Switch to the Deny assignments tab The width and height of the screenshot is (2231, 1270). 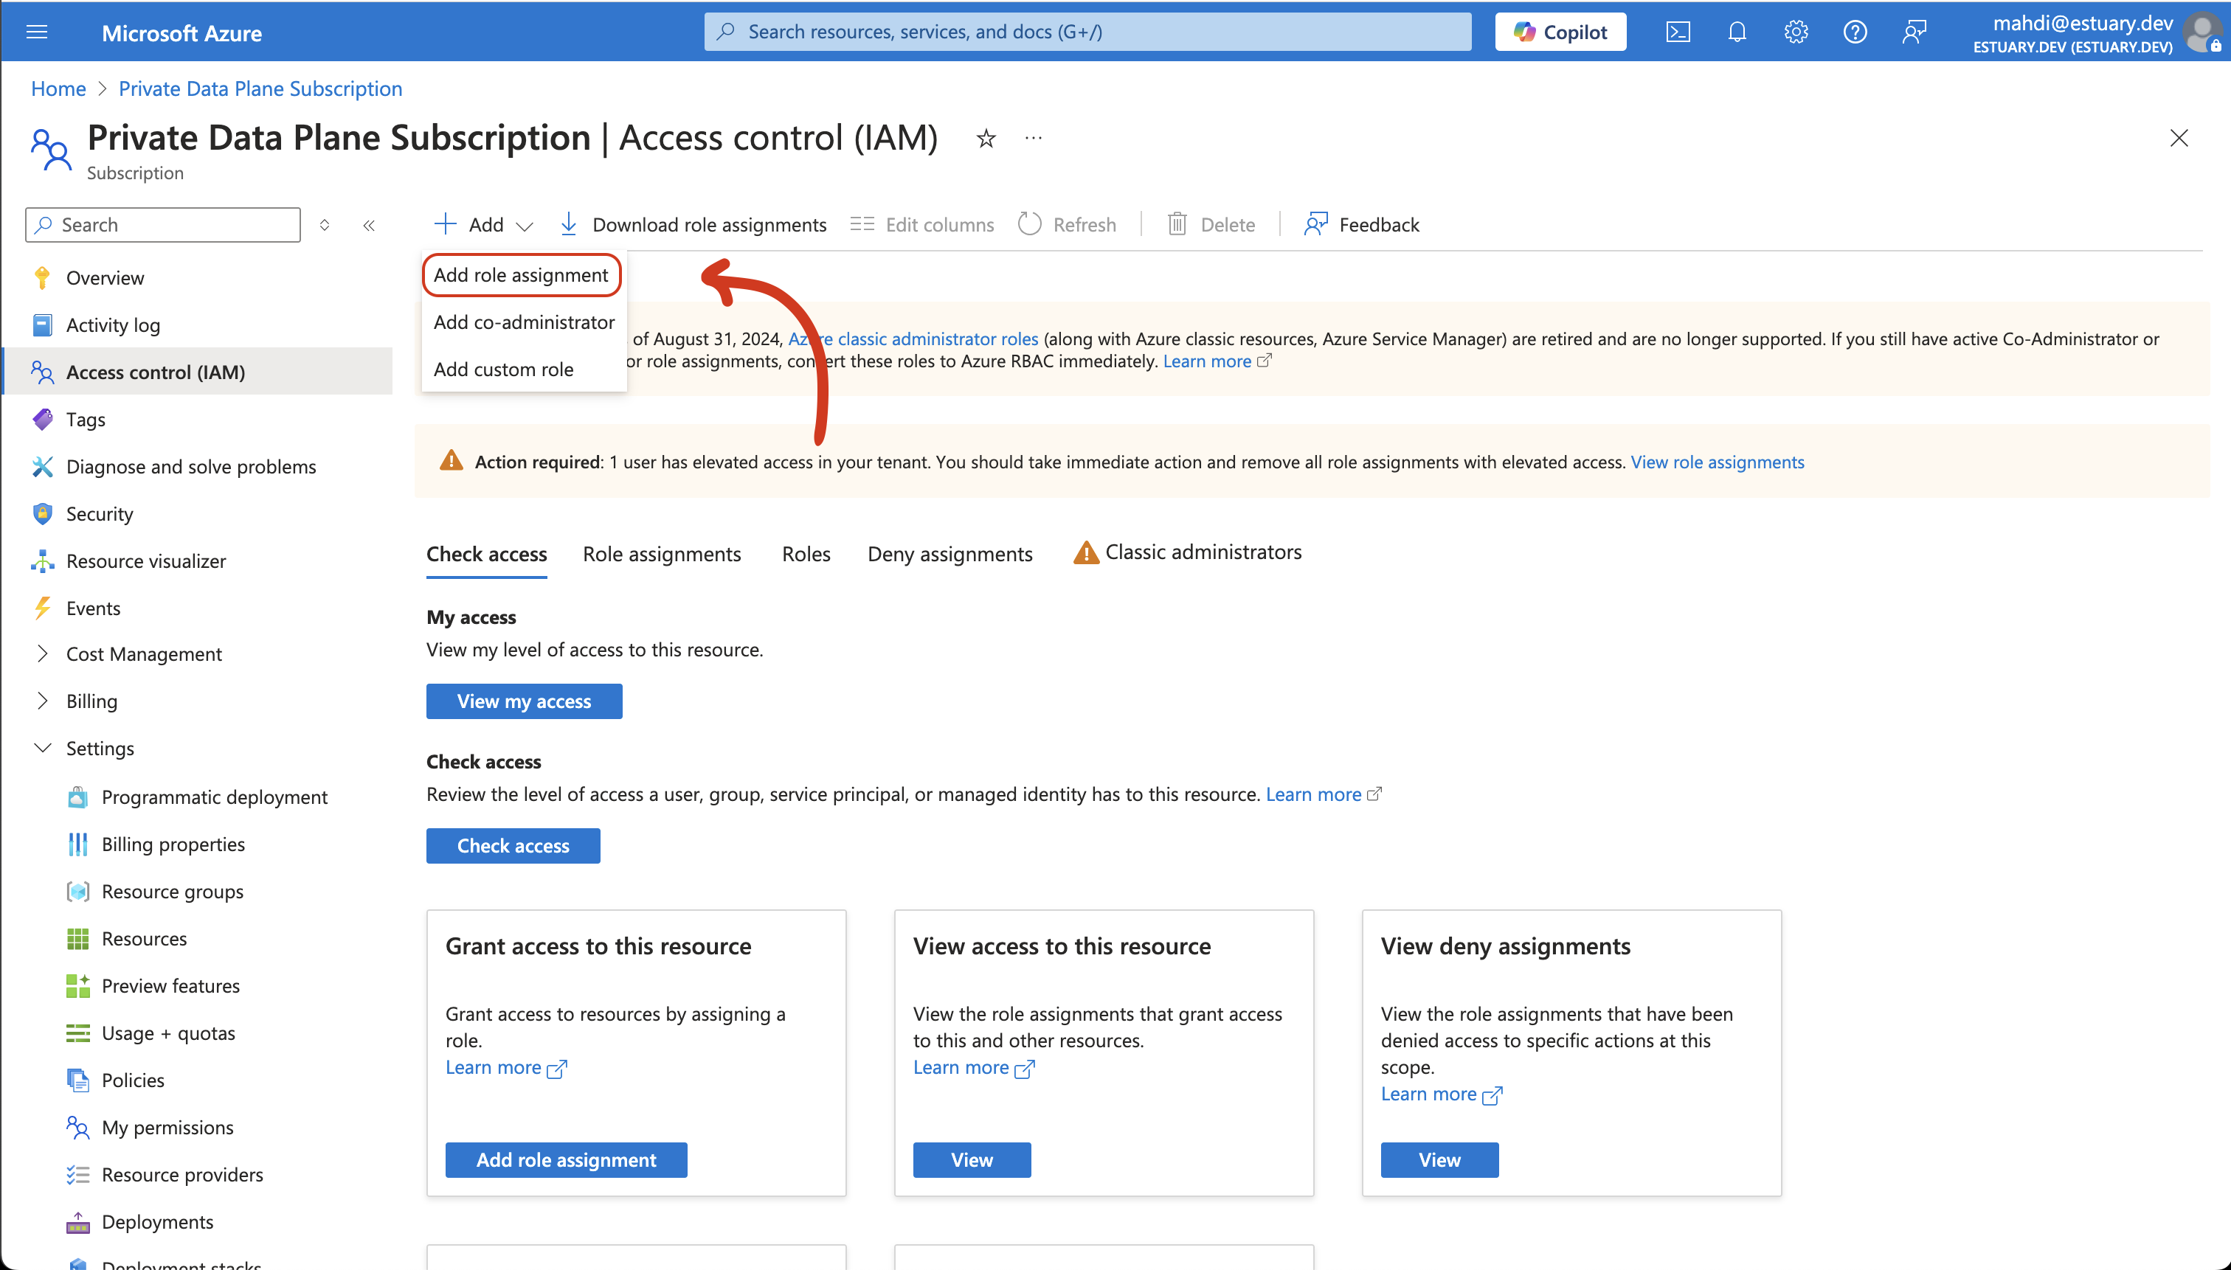pyautogui.click(x=950, y=554)
